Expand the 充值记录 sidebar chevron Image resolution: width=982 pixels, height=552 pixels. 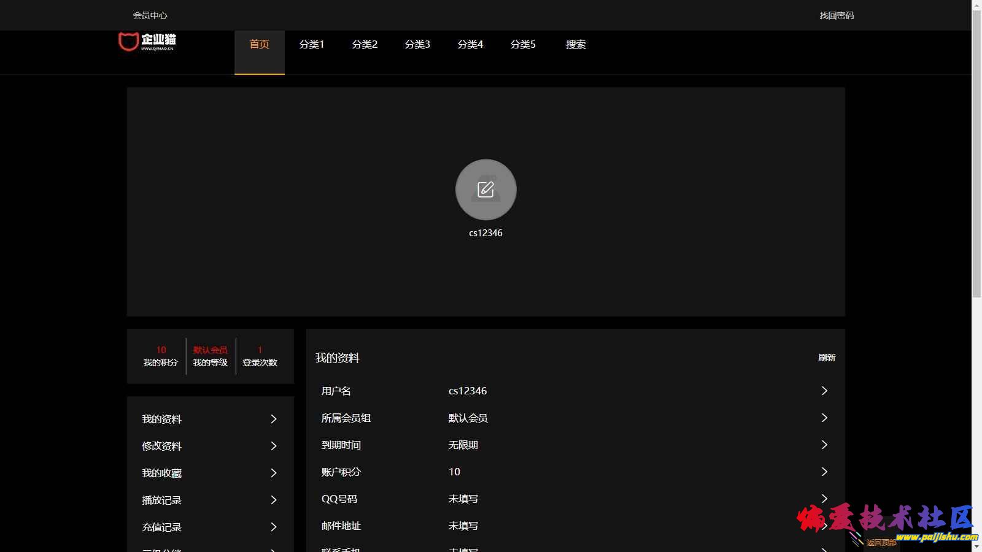[274, 527]
